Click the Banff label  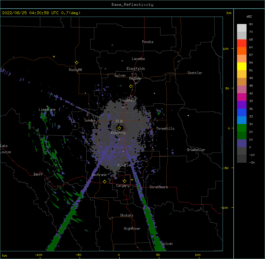click(38, 174)
